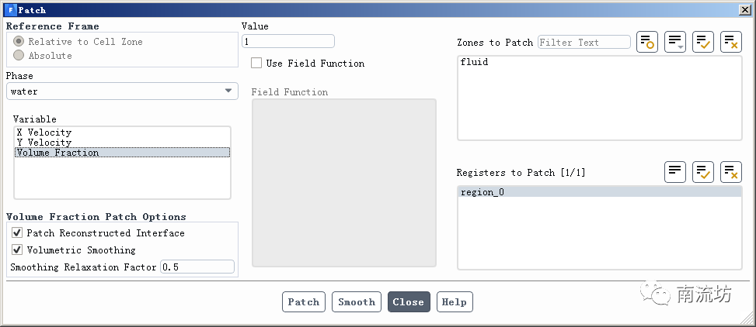Screen dimensions: 756x327
Task: Click the Patch dialog title bar icon
Action: point(10,10)
